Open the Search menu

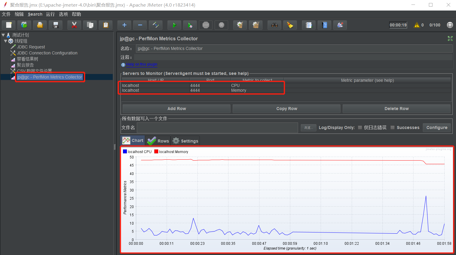click(35, 14)
